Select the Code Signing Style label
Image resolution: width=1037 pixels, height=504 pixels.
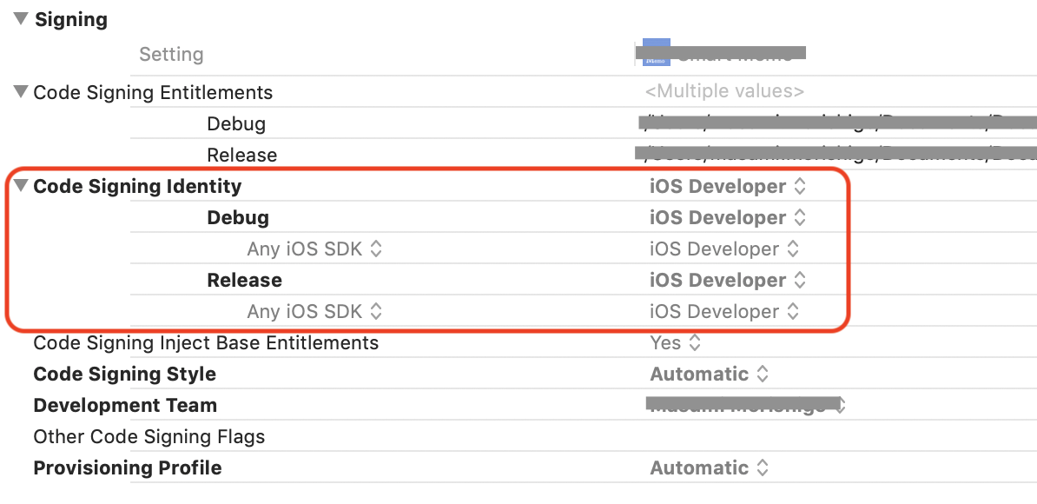click(124, 374)
